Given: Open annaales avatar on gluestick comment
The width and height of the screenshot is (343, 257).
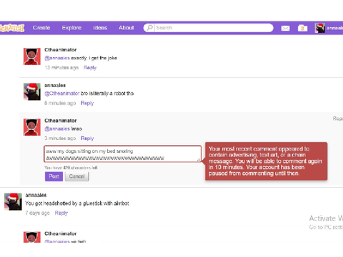Looking at the screenshot, I should (x=13, y=201).
